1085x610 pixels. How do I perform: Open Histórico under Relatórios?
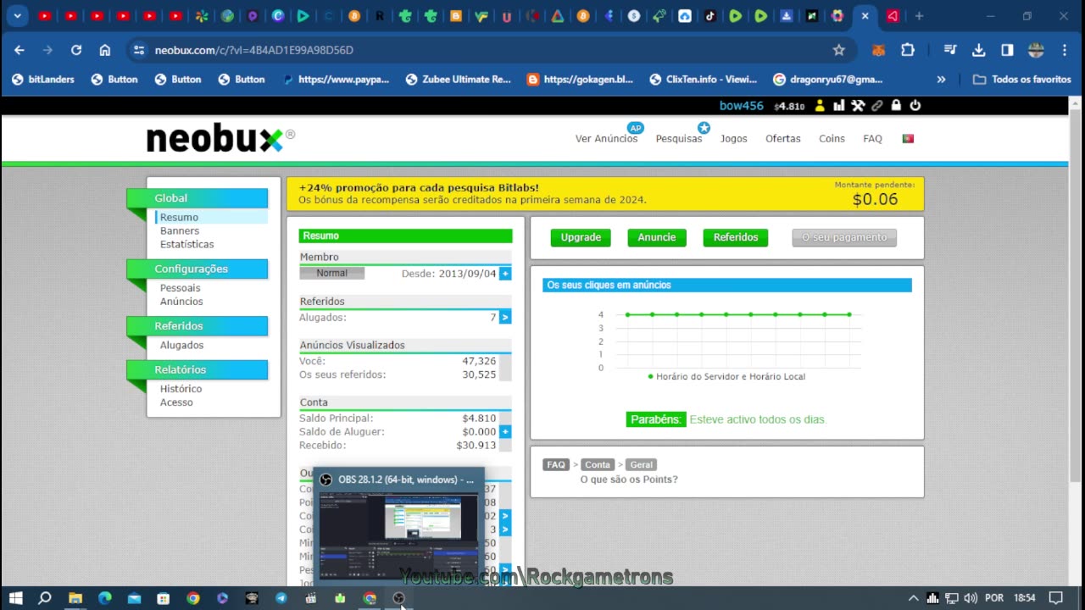[x=181, y=390]
